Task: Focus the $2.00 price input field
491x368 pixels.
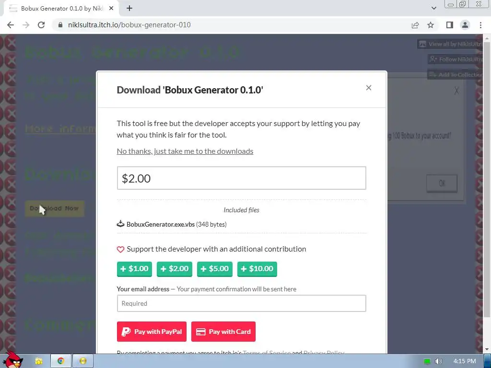Action: click(242, 178)
